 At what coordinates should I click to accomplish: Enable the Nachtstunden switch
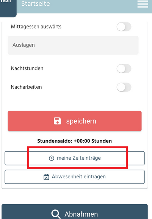click(x=124, y=68)
